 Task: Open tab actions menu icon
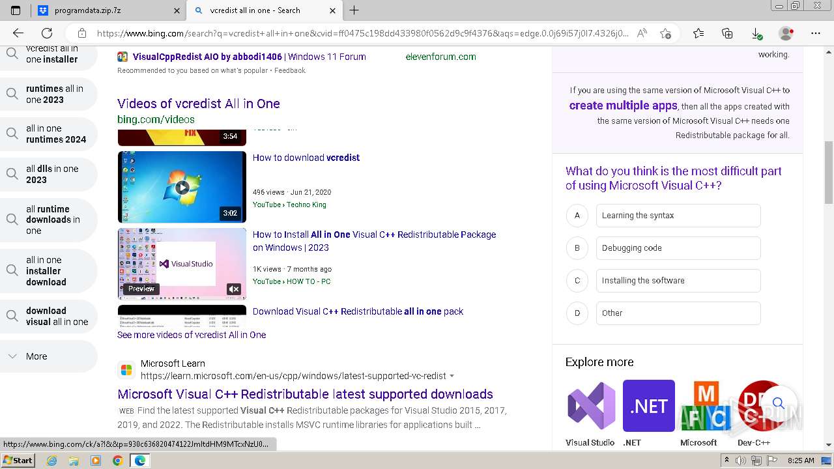16,10
